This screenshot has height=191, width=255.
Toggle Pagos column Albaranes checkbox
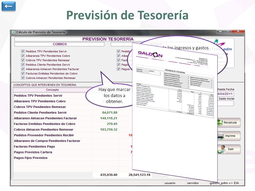tap(118, 56)
